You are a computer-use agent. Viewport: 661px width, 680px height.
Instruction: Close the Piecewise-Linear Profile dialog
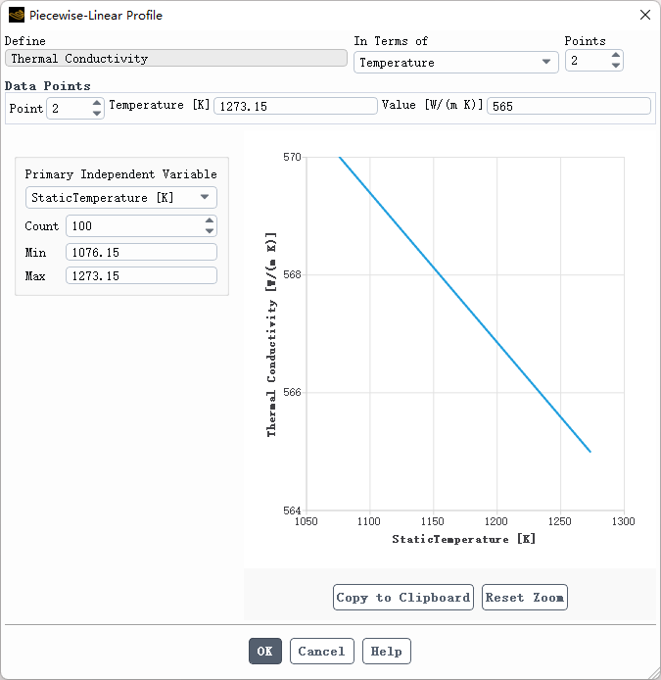(x=644, y=15)
